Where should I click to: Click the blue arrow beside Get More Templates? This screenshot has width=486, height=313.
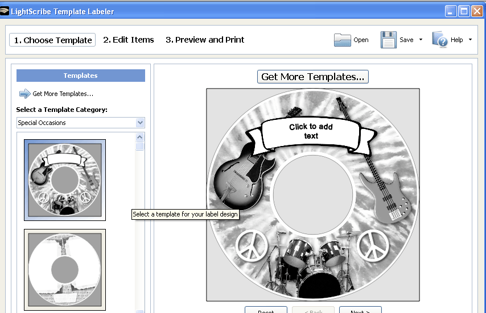[x=25, y=93]
